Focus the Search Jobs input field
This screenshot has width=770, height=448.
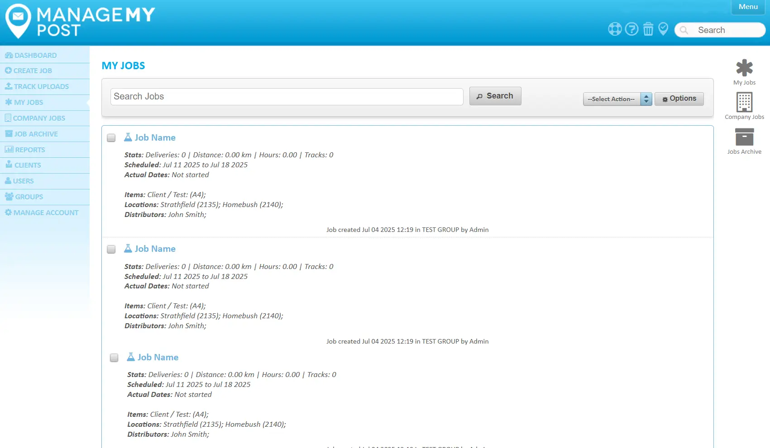pyautogui.click(x=287, y=97)
